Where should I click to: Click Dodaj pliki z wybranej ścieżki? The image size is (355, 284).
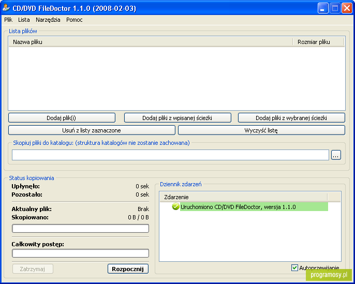pyautogui.click(x=291, y=118)
